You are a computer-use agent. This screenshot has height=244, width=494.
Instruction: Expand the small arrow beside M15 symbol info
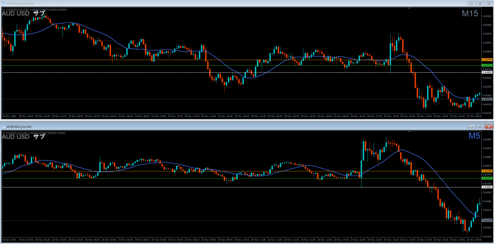pyautogui.click(x=4, y=9)
